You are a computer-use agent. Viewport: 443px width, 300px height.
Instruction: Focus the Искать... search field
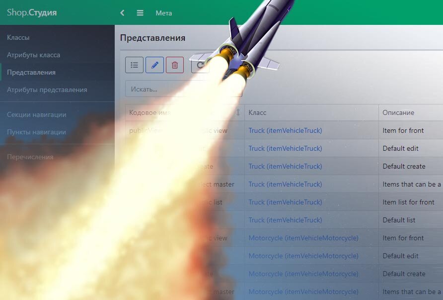point(184,89)
